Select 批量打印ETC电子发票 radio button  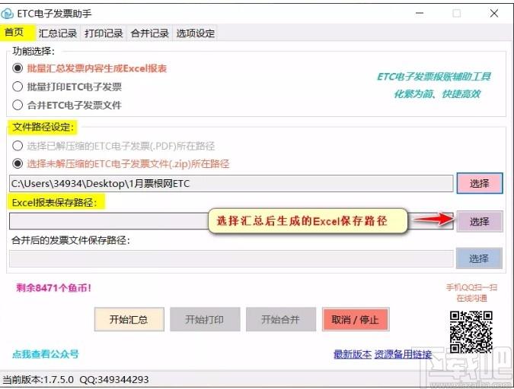click(18, 87)
